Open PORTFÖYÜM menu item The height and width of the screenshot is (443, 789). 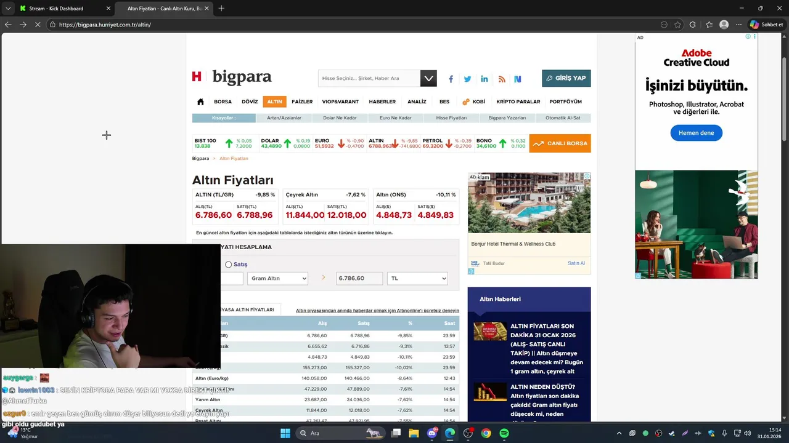565,102
